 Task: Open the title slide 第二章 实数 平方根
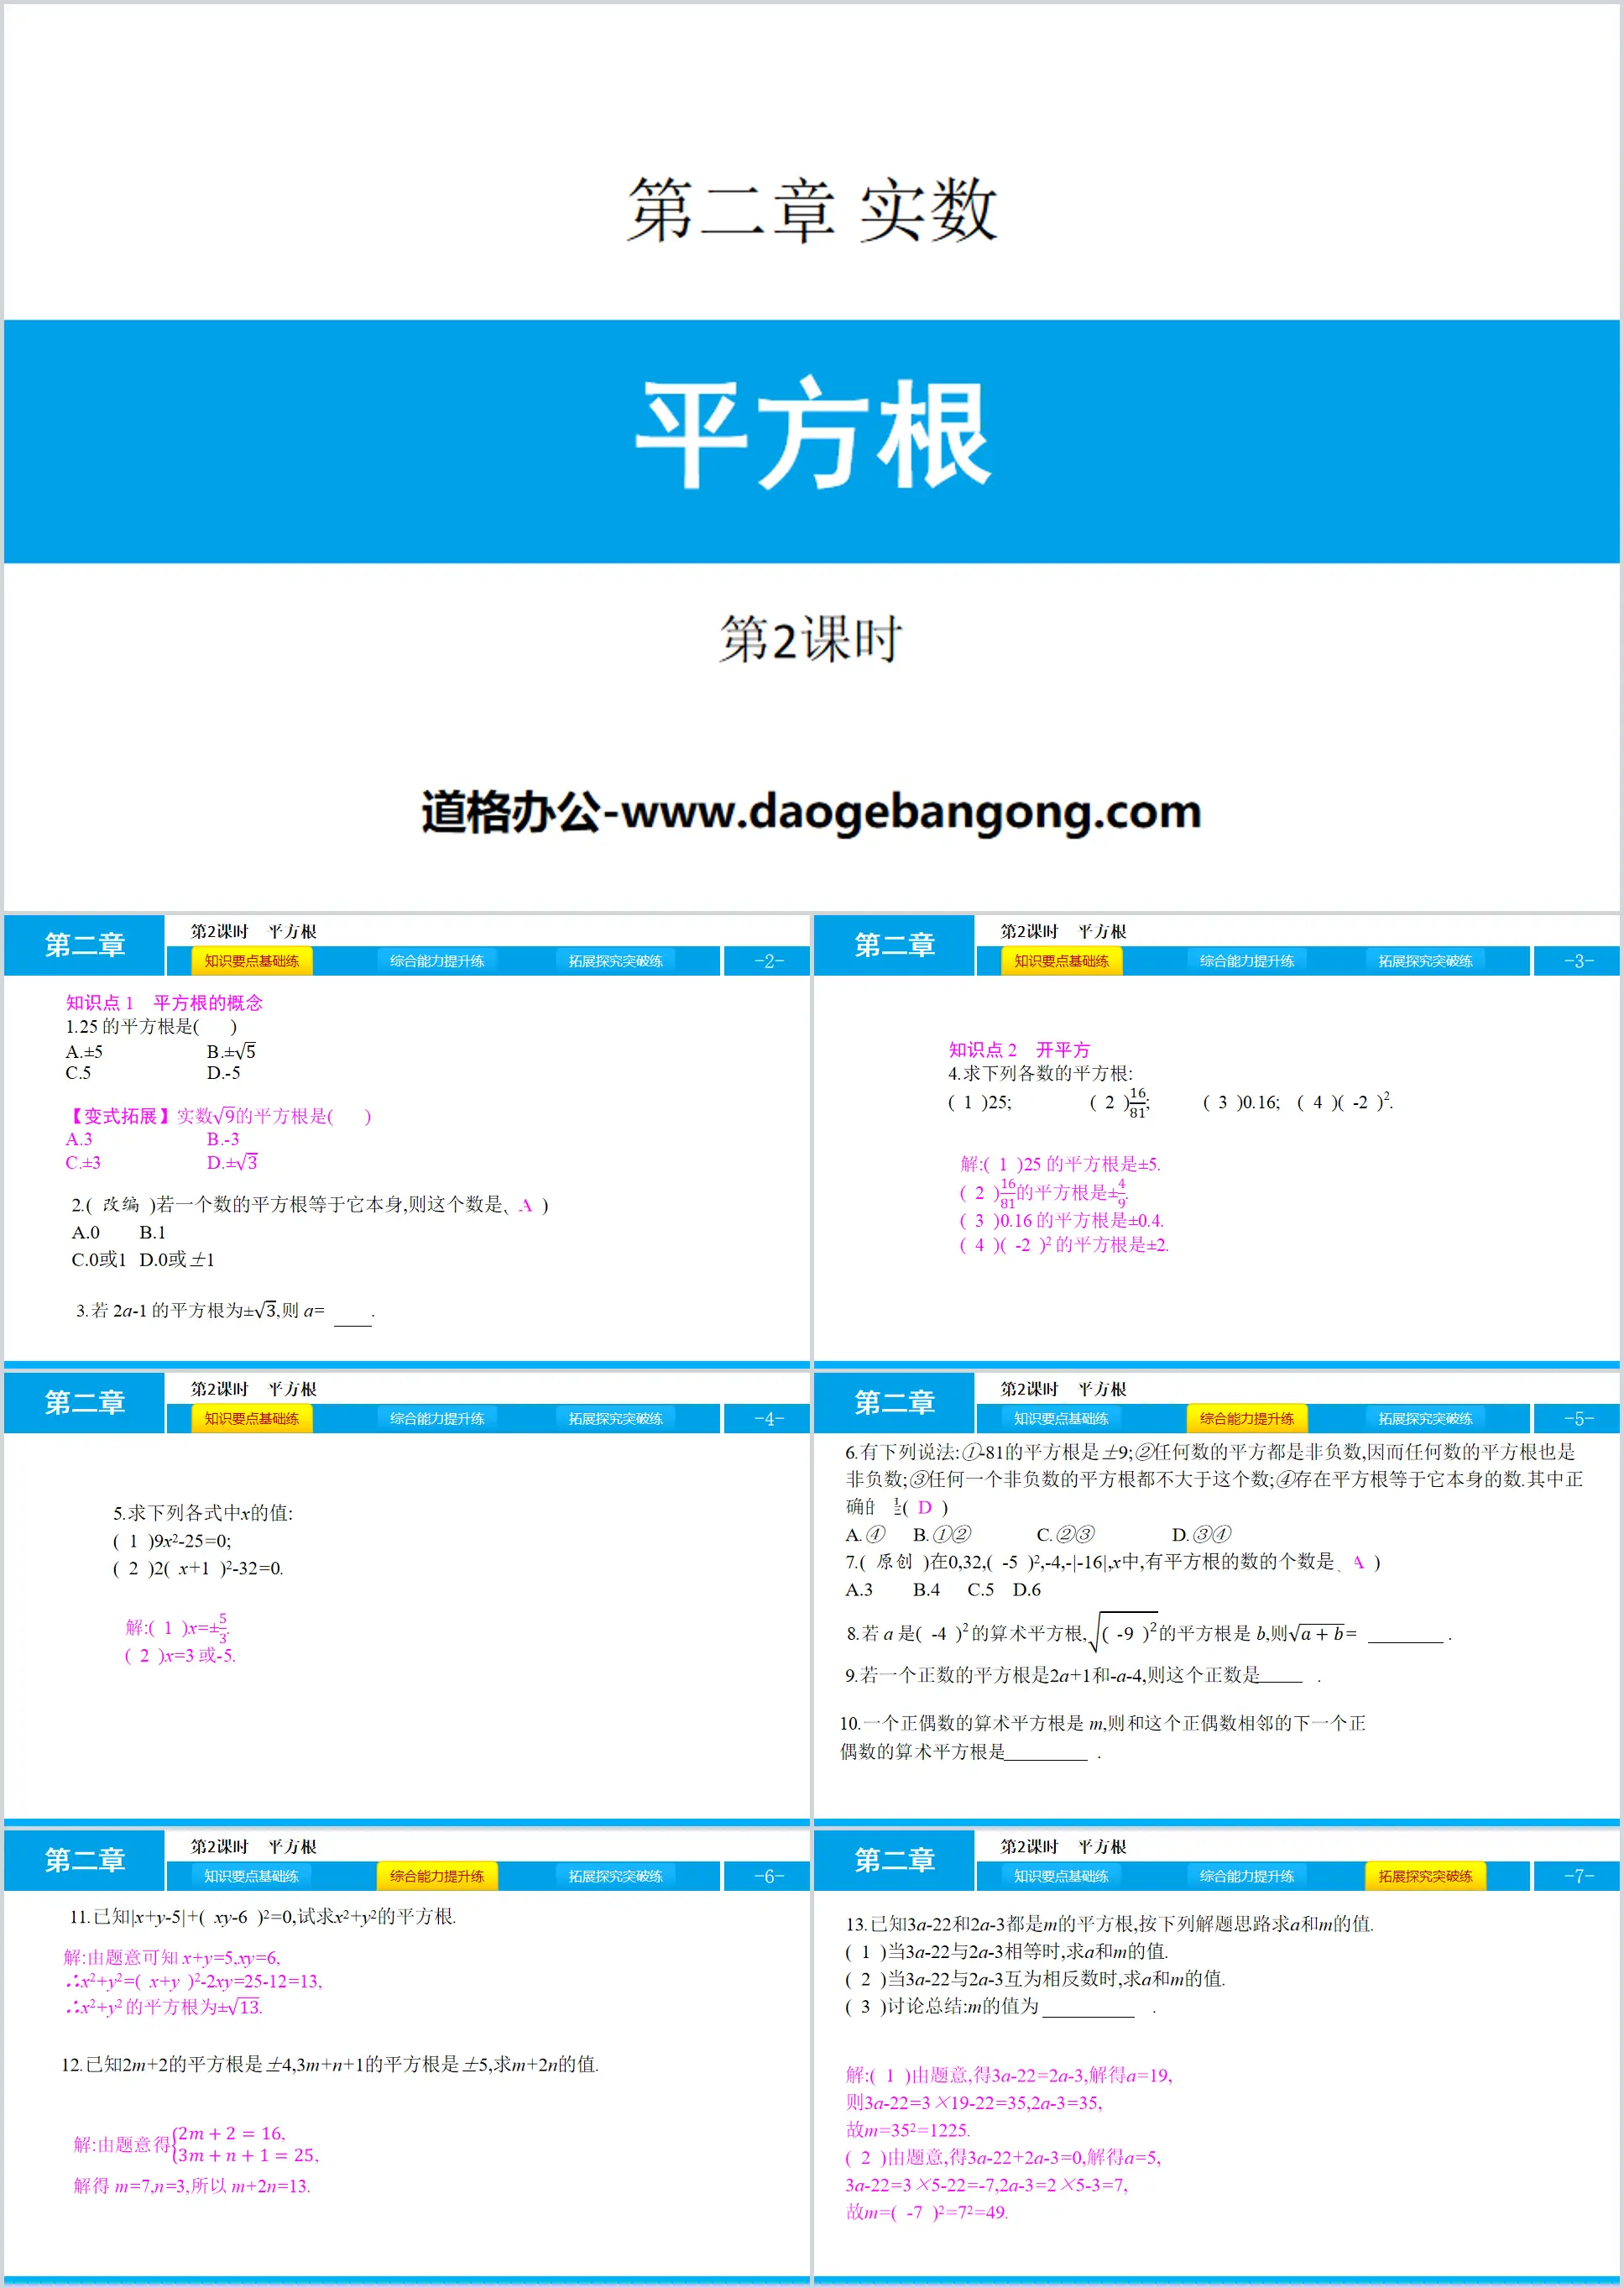812,458
